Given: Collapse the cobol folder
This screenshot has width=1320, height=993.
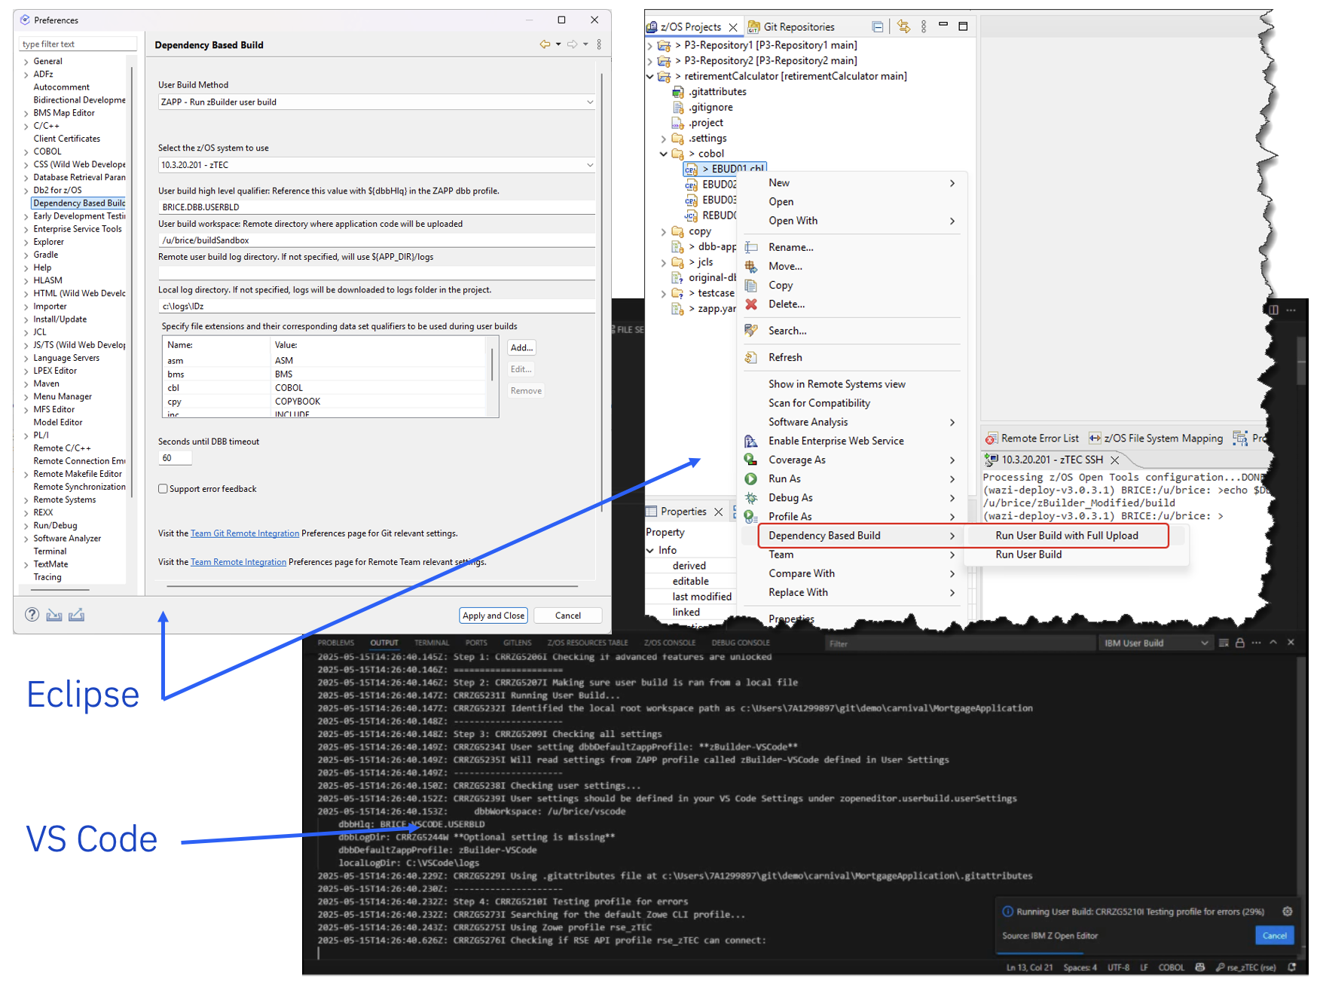Looking at the screenshot, I should [664, 154].
